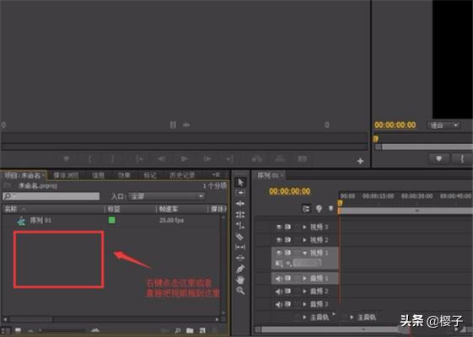
Task: Switch to the 效果 tab
Action: point(124,175)
